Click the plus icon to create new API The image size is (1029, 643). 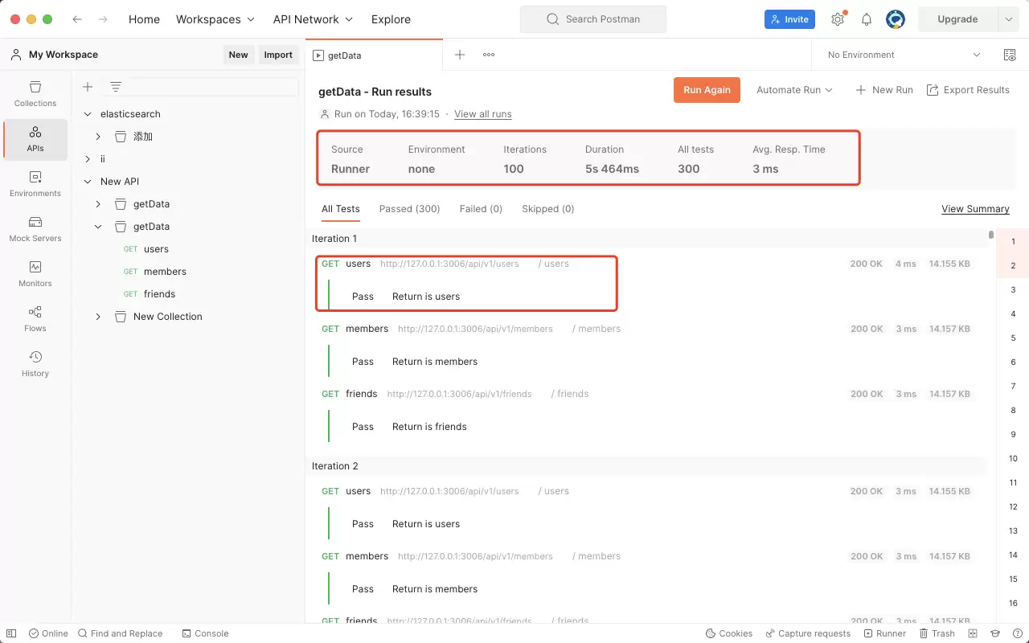pyautogui.click(x=88, y=87)
